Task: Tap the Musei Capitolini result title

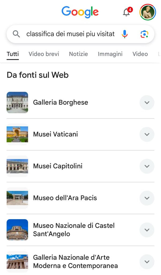Action: click(x=58, y=166)
